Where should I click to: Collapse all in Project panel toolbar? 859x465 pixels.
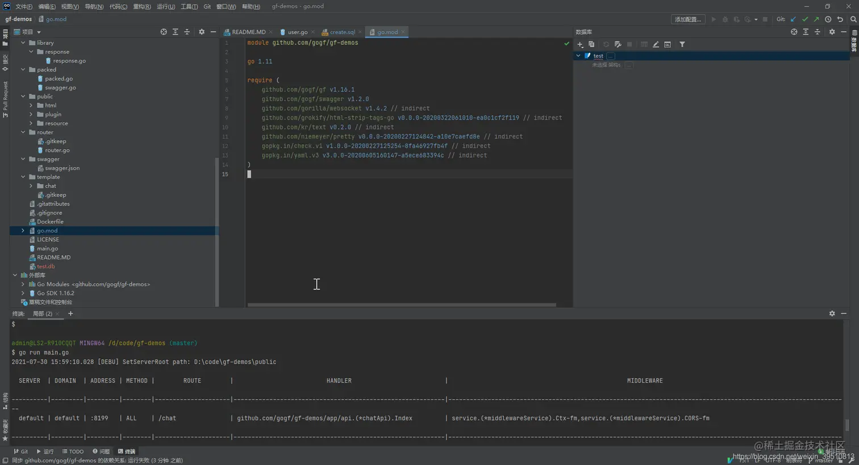187,32
